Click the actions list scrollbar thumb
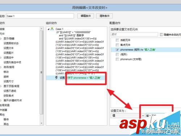 click(42, 72)
